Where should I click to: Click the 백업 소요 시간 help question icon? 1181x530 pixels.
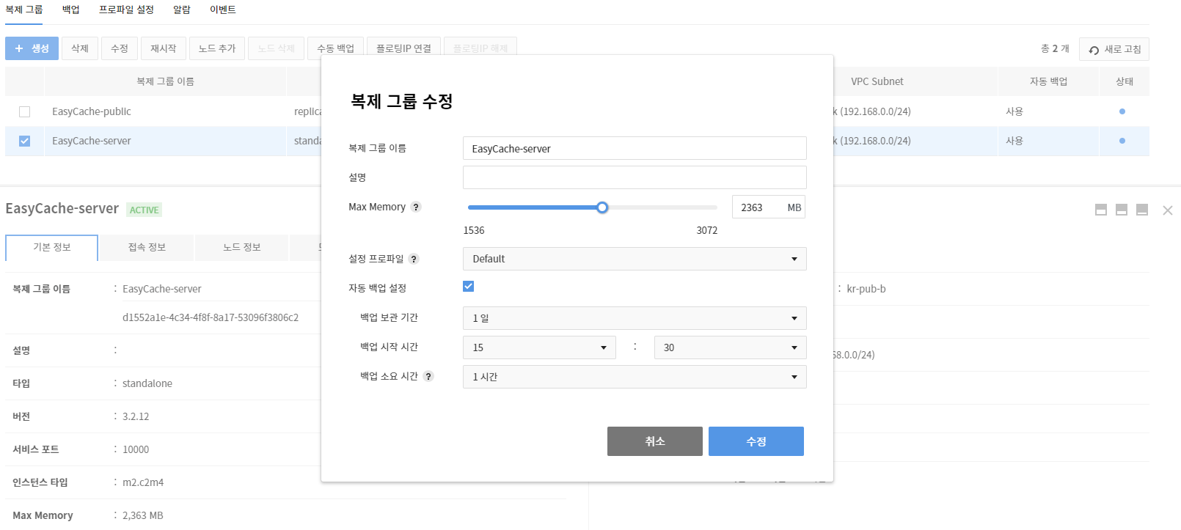(x=428, y=376)
